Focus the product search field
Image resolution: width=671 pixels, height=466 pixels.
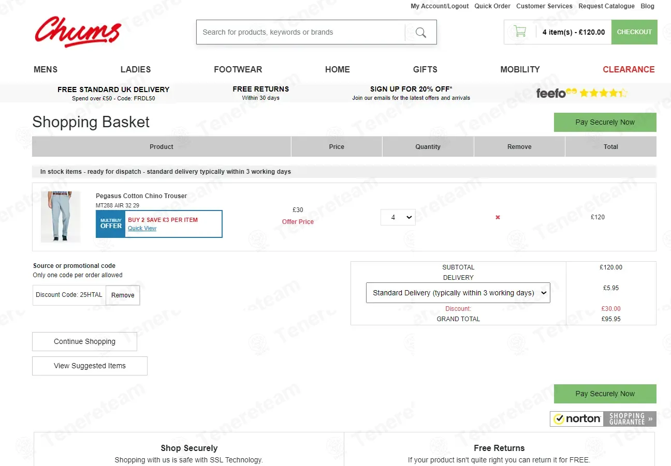pos(300,32)
